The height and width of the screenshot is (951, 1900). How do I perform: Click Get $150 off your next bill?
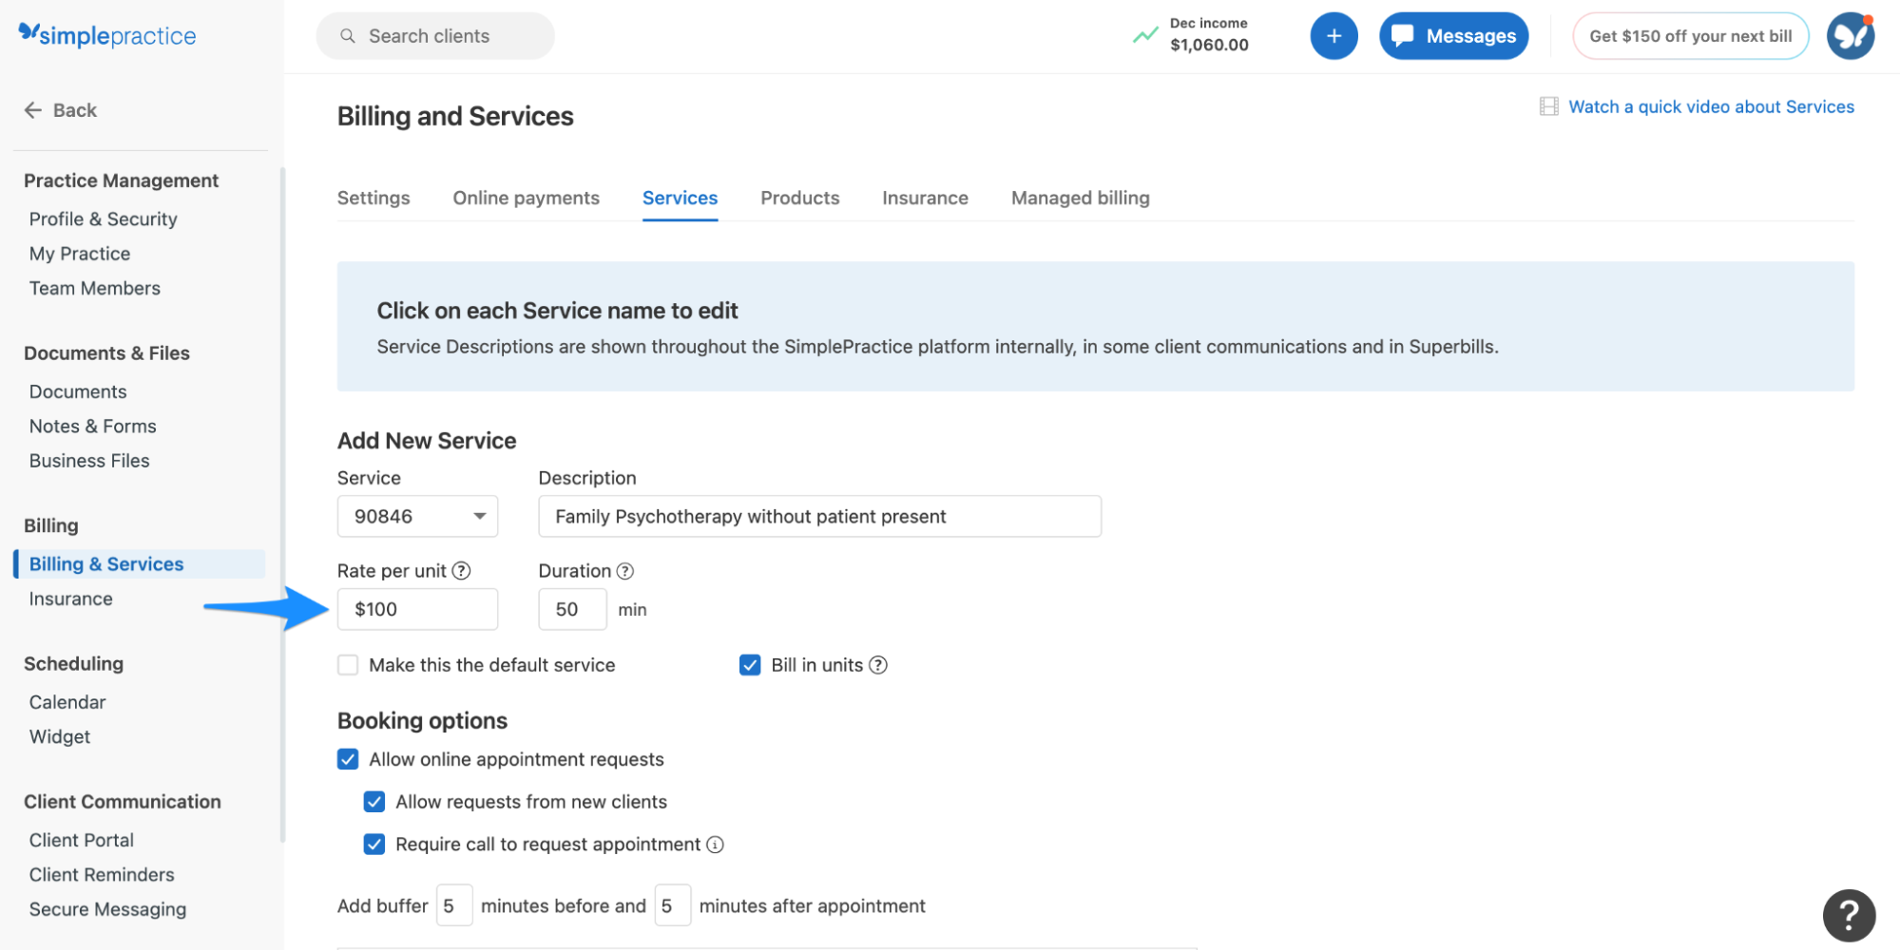pyautogui.click(x=1690, y=35)
